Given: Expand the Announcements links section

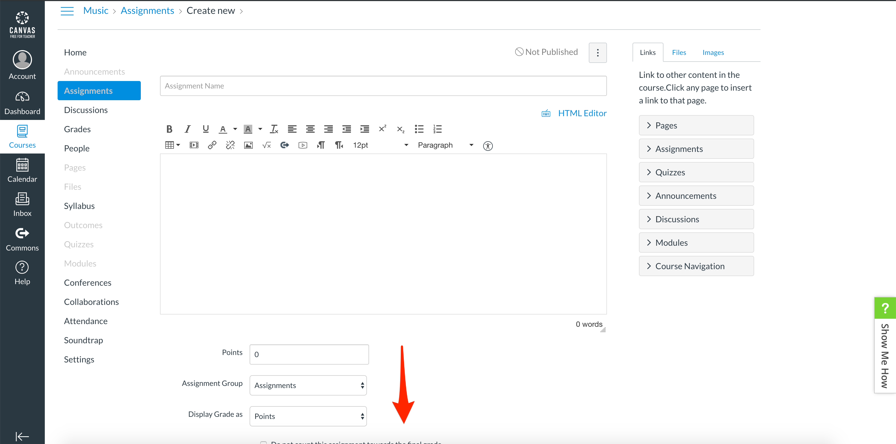Looking at the screenshot, I should click(696, 196).
